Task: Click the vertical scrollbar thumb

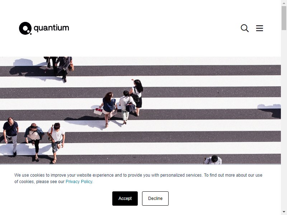Action: [284, 18]
